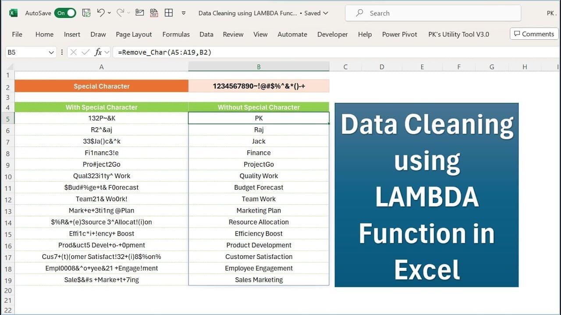Viewport: 561px width, 315px height.
Task: Click the cell containing '132P~&K'
Action: [x=102, y=118]
